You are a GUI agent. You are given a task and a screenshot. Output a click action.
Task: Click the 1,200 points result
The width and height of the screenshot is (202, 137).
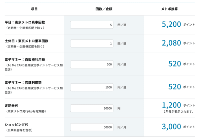[x=171, y=105]
